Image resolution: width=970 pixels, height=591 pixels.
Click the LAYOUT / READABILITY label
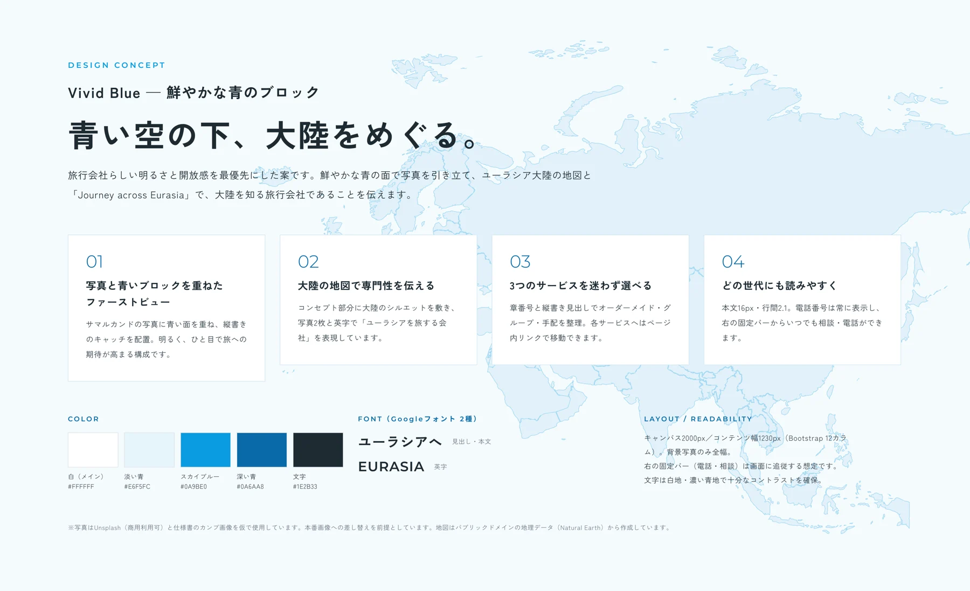[698, 419]
